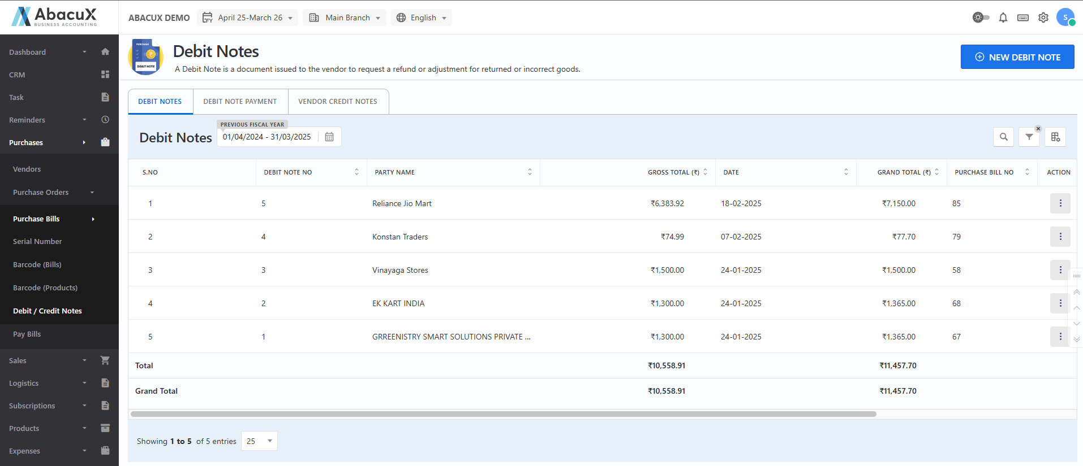The width and height of the screenshot is (1083, 466).
Task: Clear the filter using small x badge
Action: [1038, 129]
